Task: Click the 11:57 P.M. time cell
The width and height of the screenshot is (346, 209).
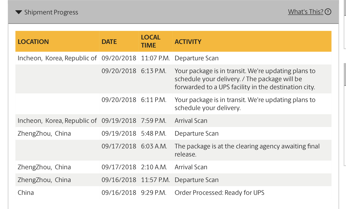Action: click(155, 180)
